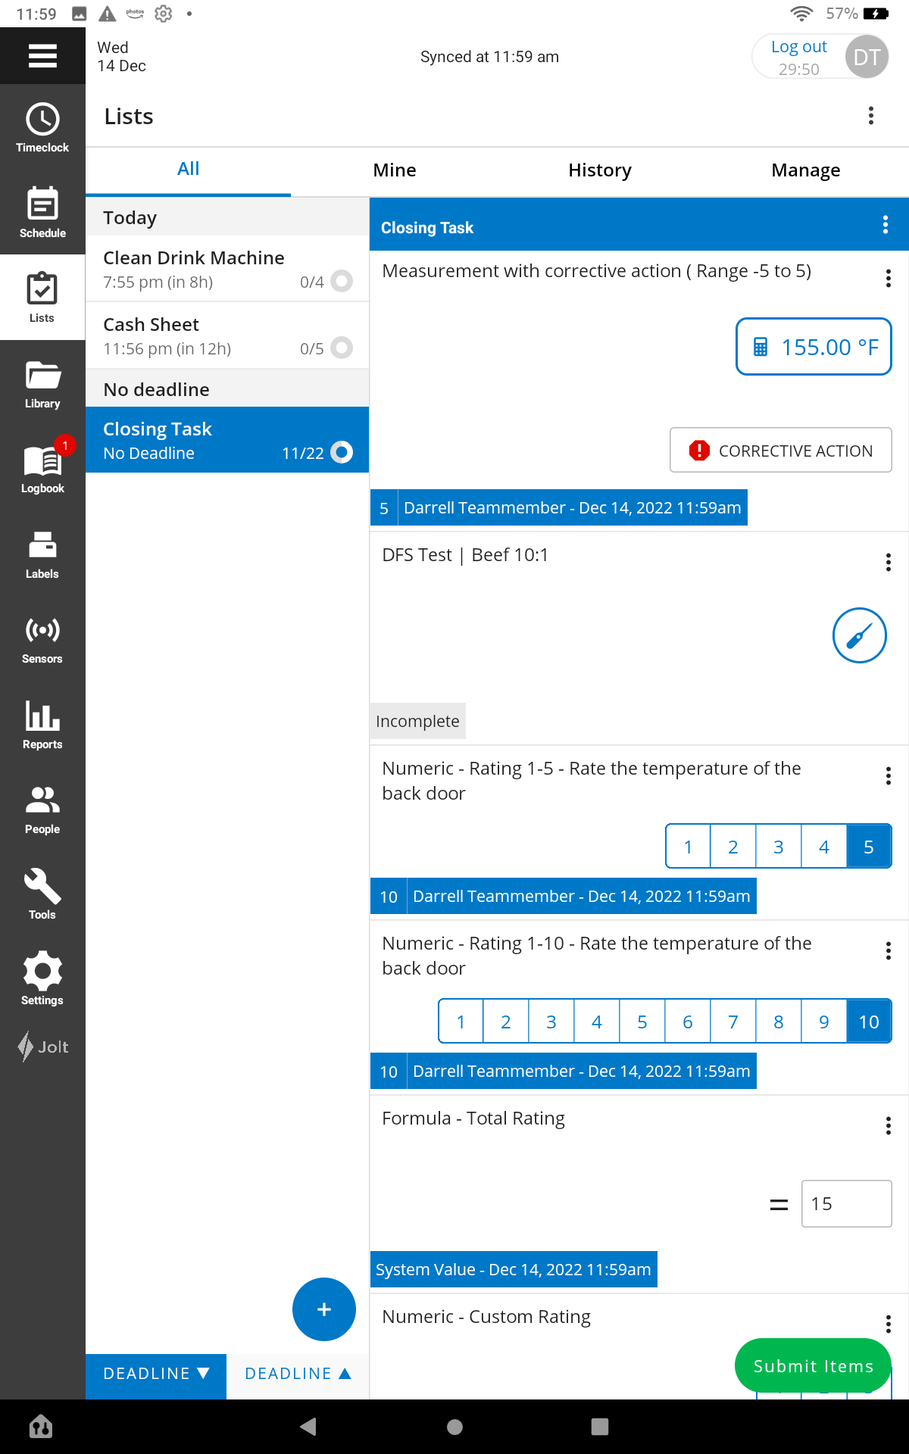Open the Closing Task header options menu
The image size is (909, 1454).
pos(885,225)
